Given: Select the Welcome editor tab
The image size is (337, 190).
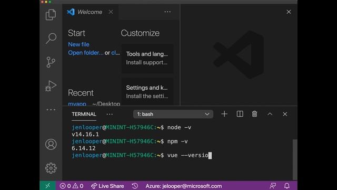Looking at the screenshot, I should (x=90, y=12).
